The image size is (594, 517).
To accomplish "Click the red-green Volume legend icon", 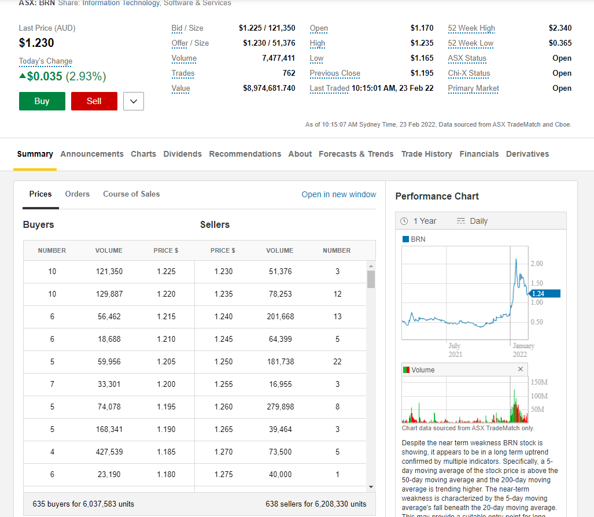I will 406,370.
